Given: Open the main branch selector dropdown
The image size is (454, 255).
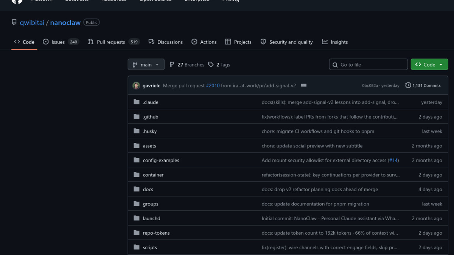Looking at the screenshot, I should click(x=146, y=64).
